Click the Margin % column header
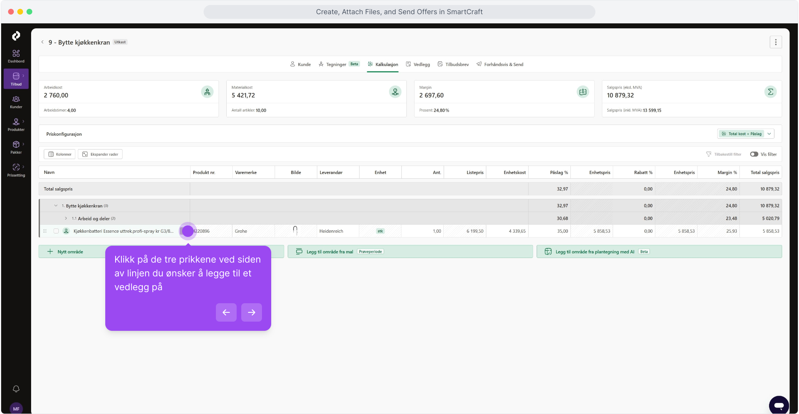The image size is (799, 414). pos(718,172)
